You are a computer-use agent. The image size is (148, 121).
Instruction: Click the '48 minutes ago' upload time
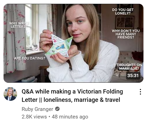pyautogui.click(x=70, y=117)
